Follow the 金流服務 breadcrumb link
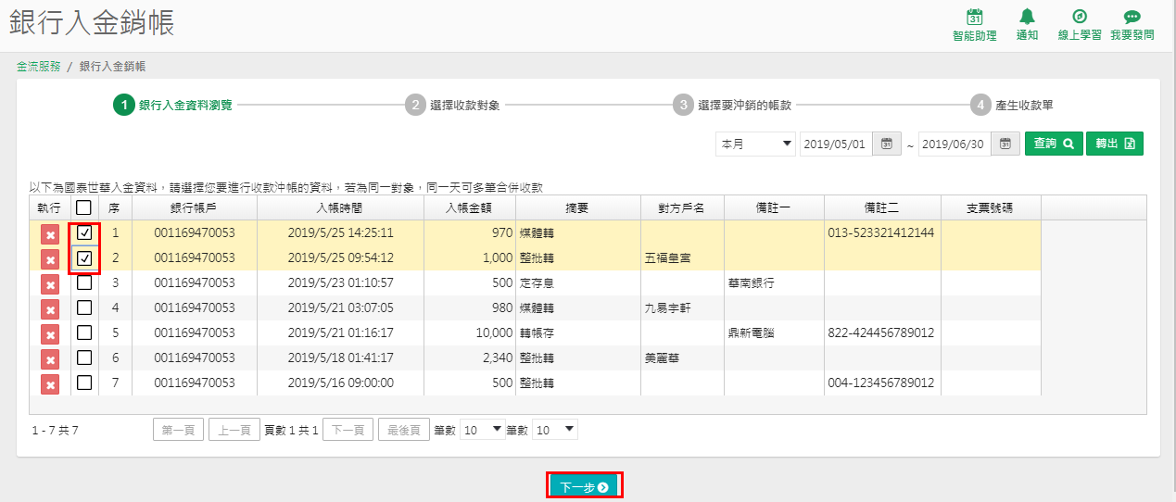 39,67
